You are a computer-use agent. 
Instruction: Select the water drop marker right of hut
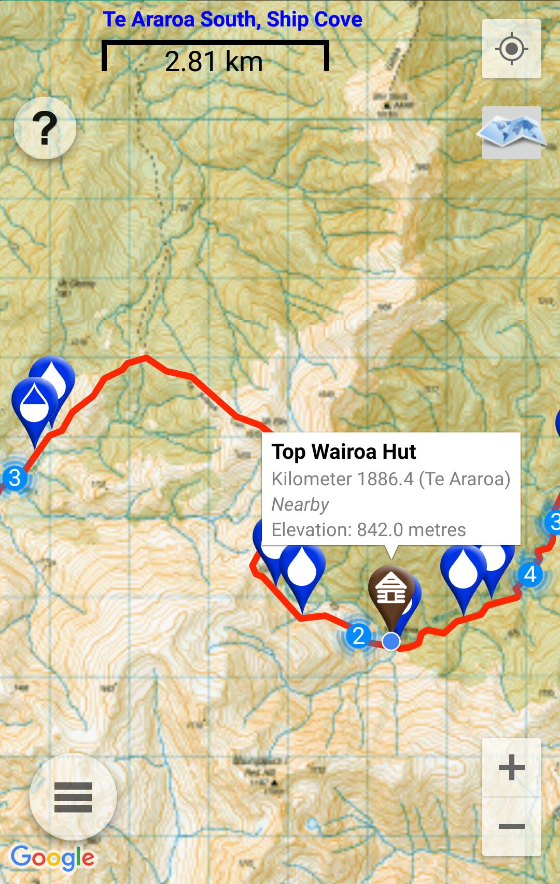point(464,573)
